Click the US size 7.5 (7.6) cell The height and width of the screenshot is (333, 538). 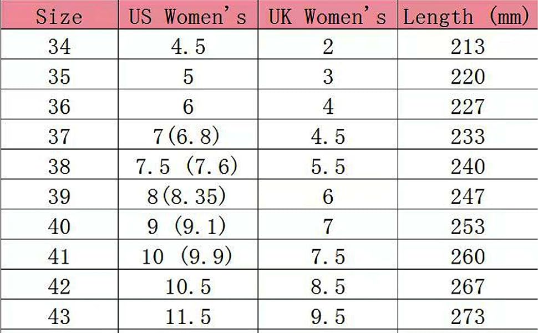pyautogui.click(x=188, y=164)
